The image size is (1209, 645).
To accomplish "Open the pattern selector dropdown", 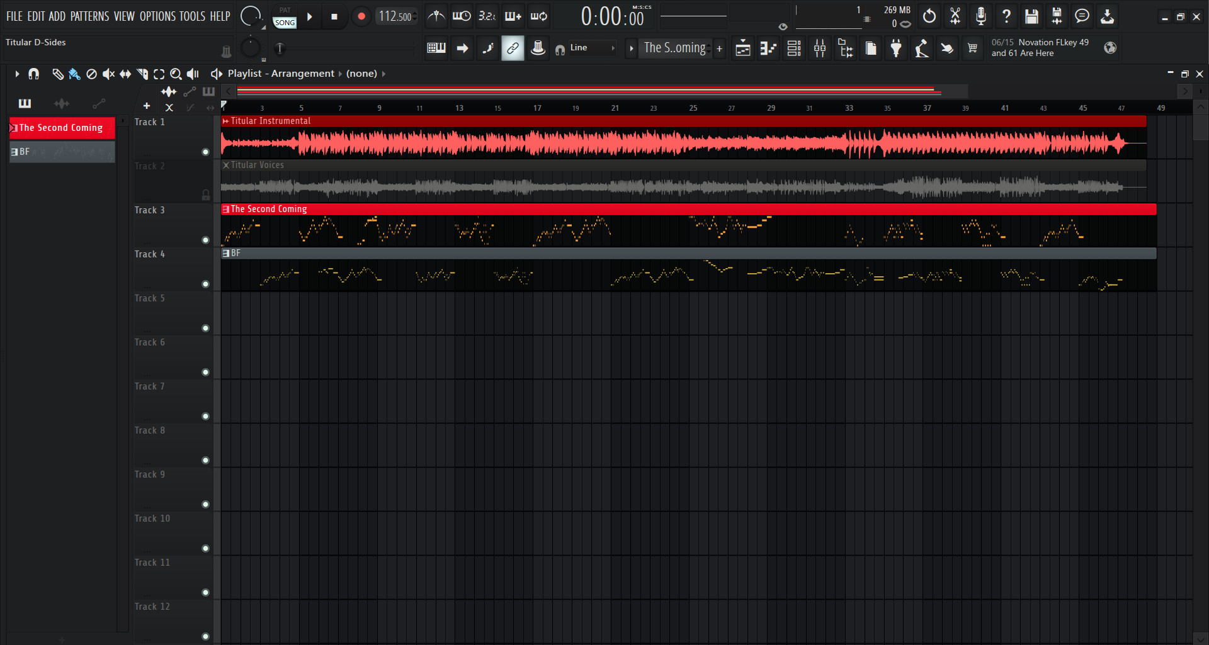I will tap(675, 48).
